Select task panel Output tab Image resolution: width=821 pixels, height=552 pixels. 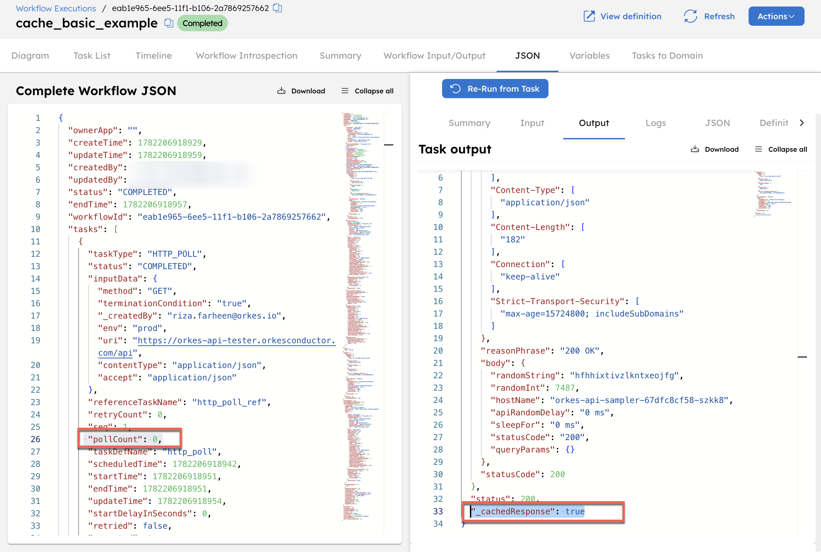point(594,123)
